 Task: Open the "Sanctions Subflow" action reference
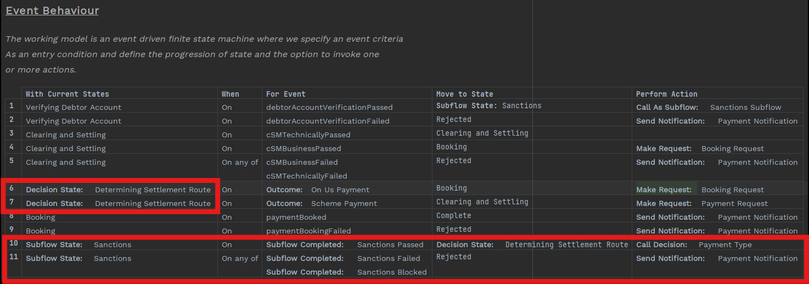point(745,107)
